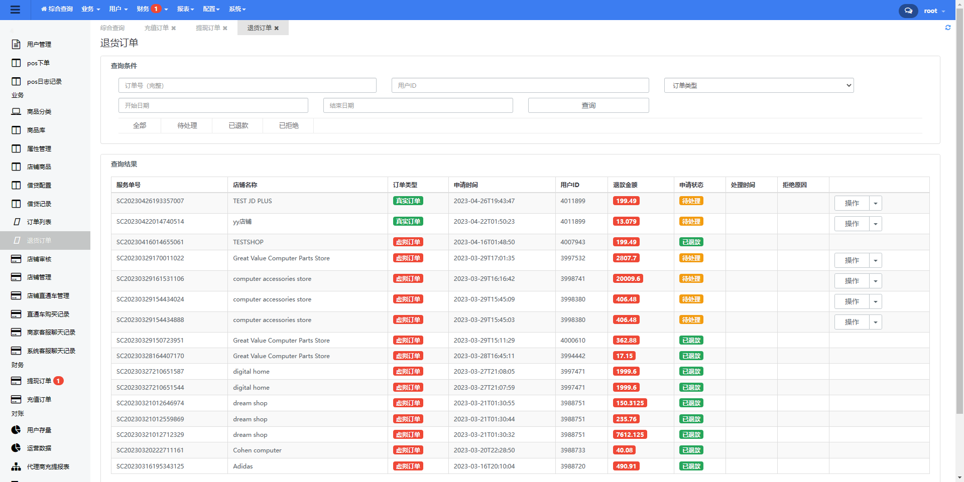Select Cohen computer shop name

257,450
